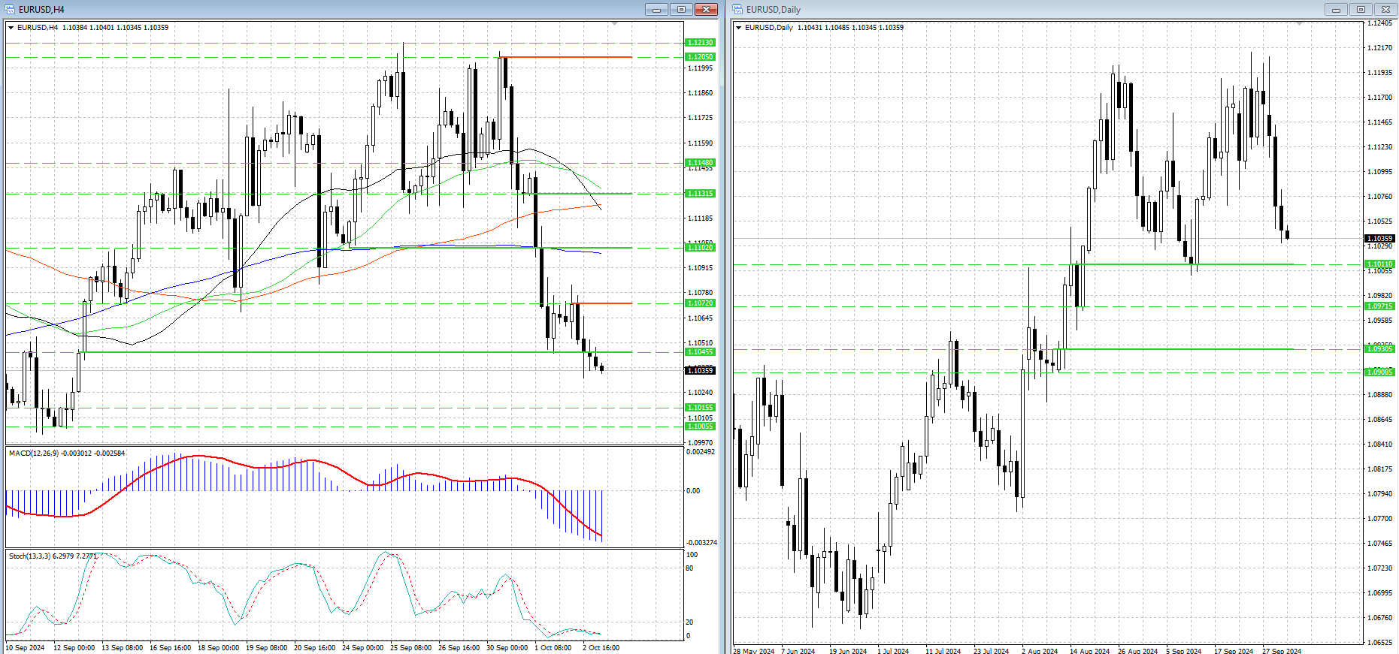Maximize the EURUSD,Daily chart window
The image size is (1399, 654).
point(1361,10)
